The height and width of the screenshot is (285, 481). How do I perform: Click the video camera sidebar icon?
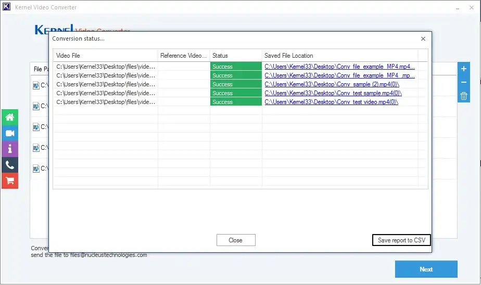(x=10, y=133)
